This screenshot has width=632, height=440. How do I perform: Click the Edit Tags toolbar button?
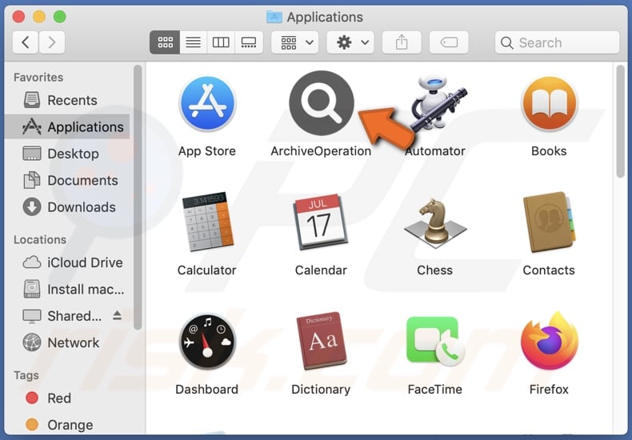(449, 42)
